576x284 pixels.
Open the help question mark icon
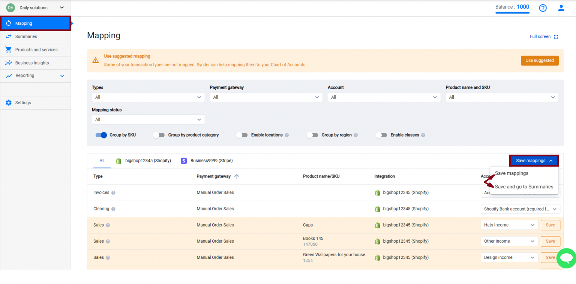pyautogui.click(x=543, y=8)
